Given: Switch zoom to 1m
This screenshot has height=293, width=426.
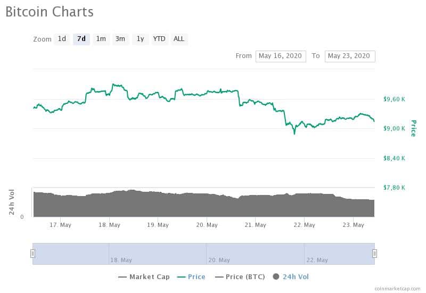Looking at the screenshot, I should [x=101, y=39].
